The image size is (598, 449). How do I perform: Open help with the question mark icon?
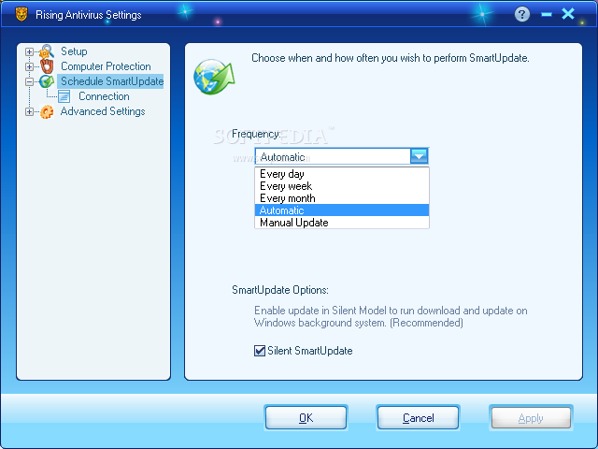coord(522,15)
